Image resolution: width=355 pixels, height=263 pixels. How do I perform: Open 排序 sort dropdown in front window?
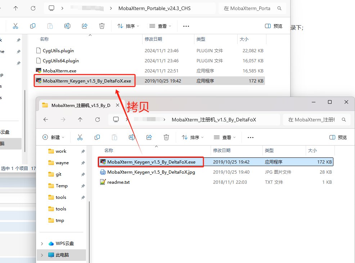pyautogui.click(x=193, y=137)
